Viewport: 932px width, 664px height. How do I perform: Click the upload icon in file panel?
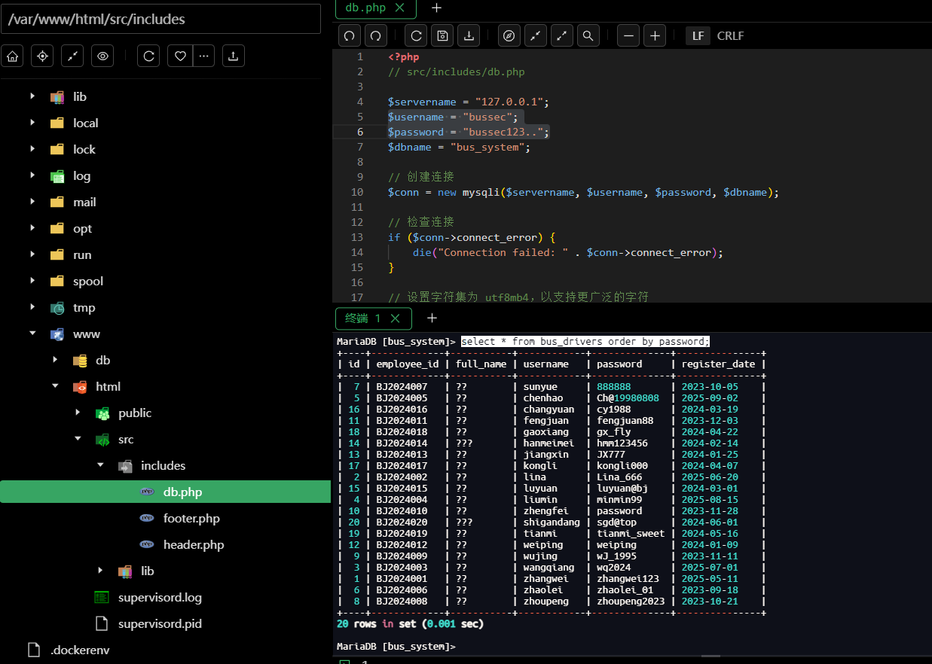(x=234, y=56)
